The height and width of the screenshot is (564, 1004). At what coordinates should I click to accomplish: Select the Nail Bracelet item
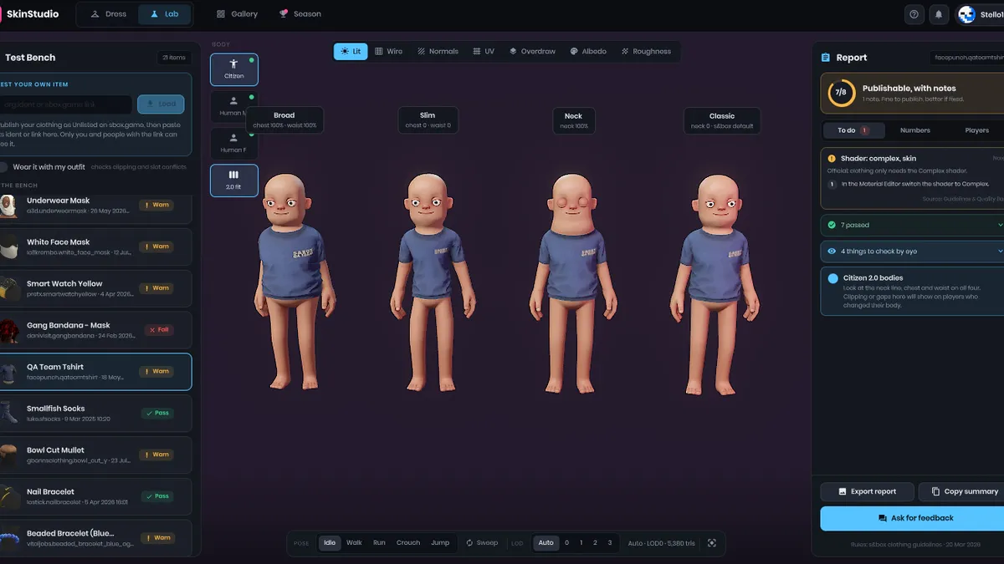coord(95,496)
